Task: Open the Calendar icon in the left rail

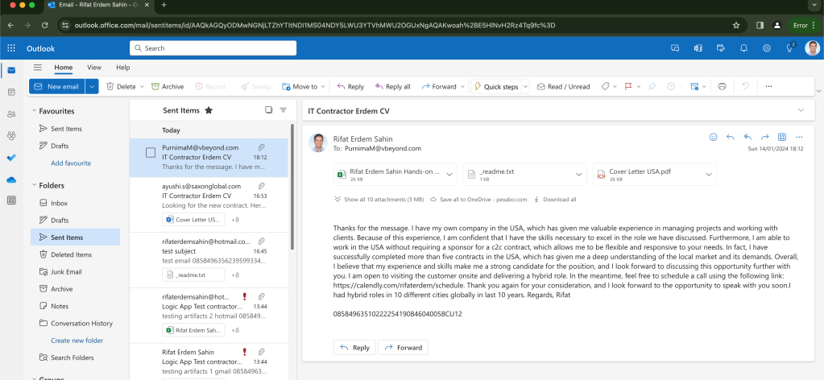Action: tap(11, 92)
